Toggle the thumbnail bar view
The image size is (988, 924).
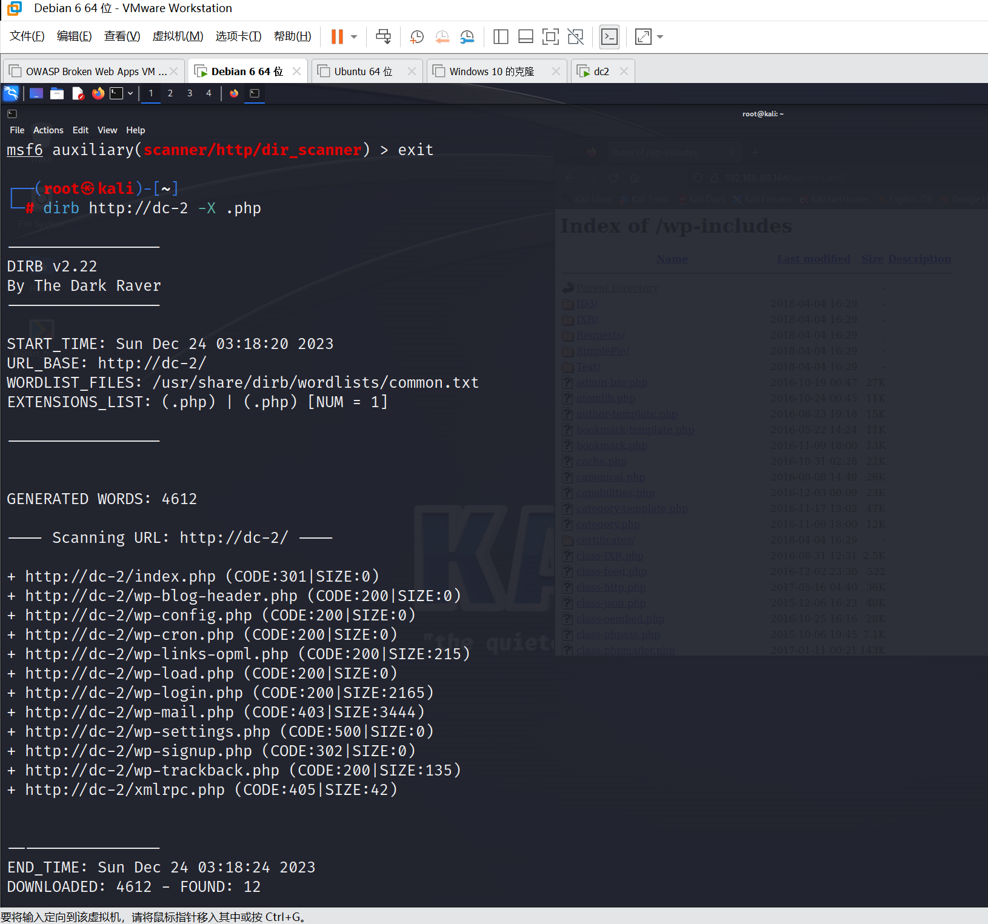pyautogui.click(x=526, y=37)
